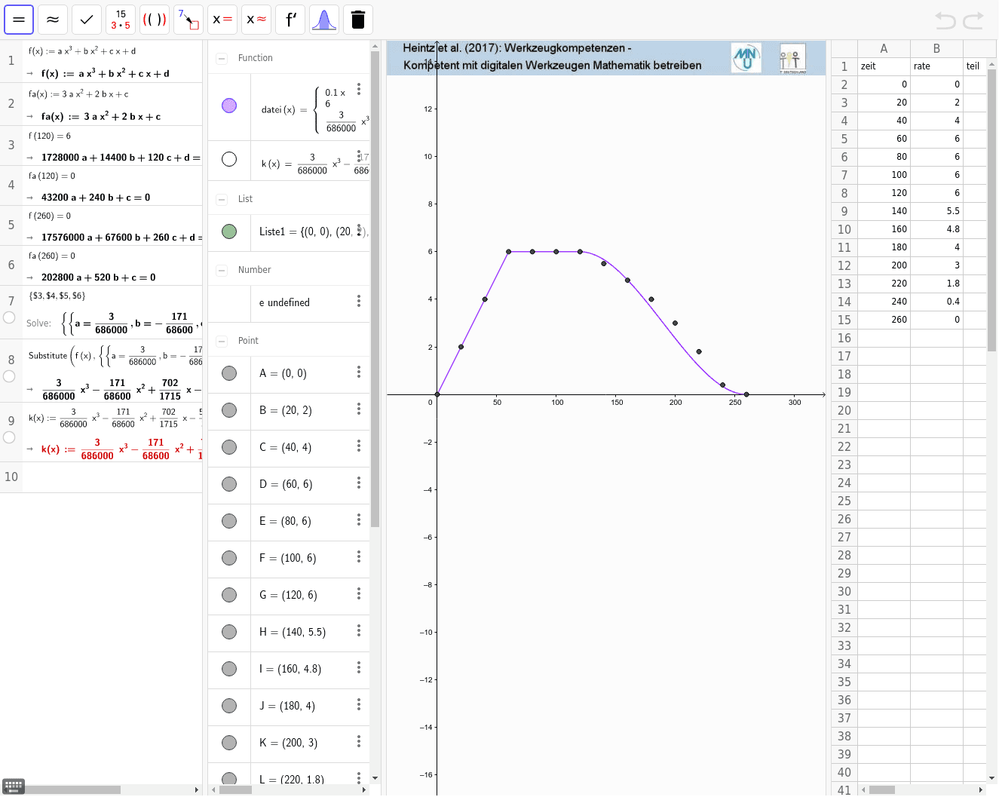Collapse the Number group in Algebra view
The image size is (999, 797).
pos(222,270)
